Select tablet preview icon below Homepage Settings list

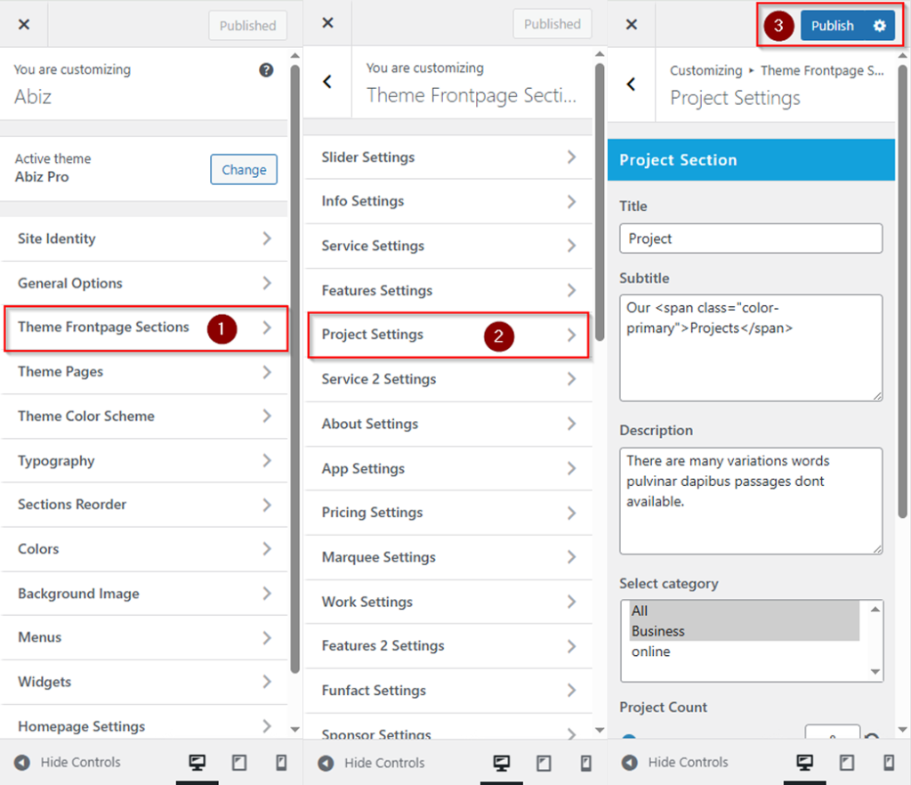[x=239, y=762]
